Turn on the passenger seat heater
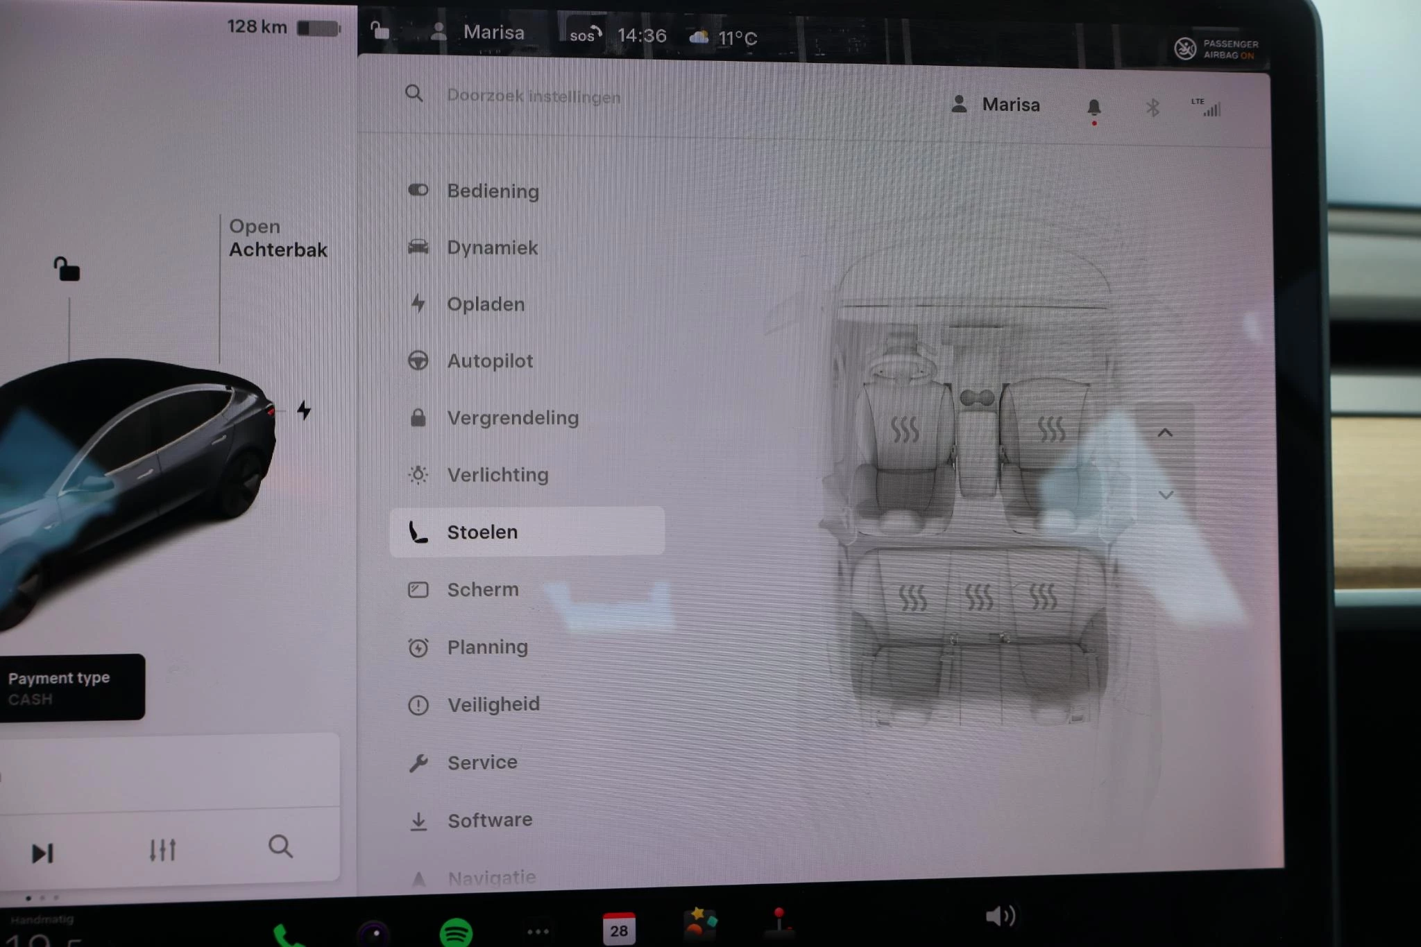 coord(1050,430)
